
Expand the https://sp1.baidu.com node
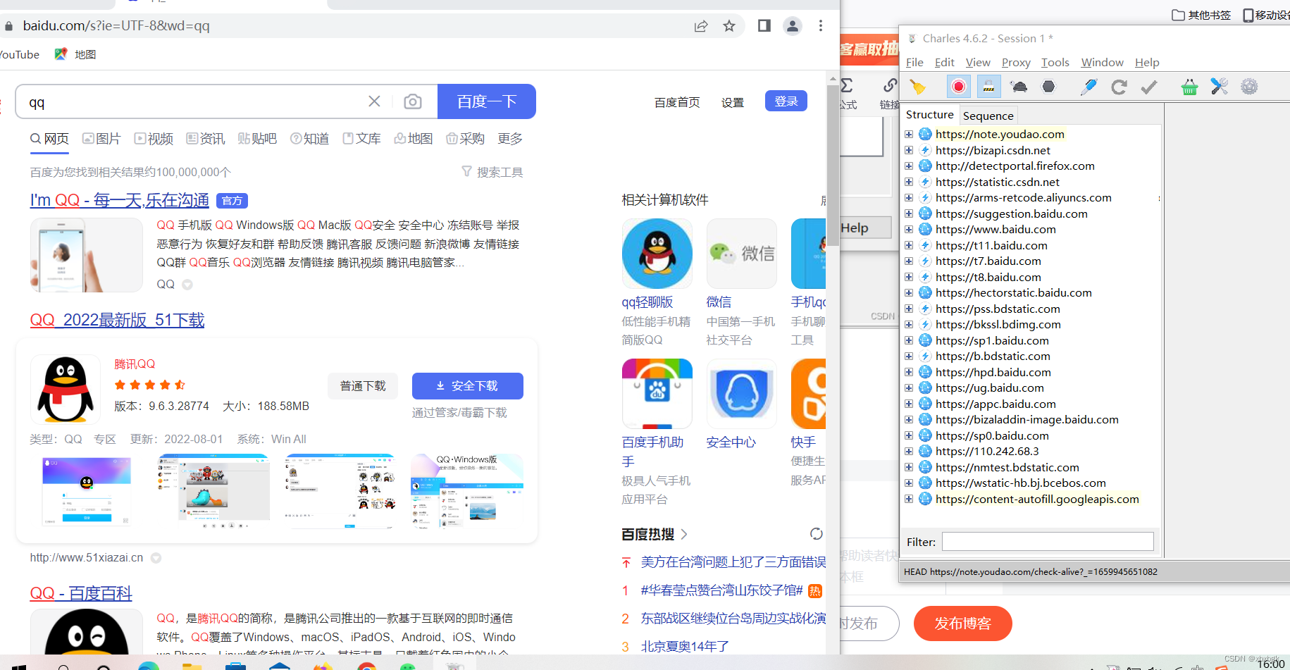coord(909,340)
